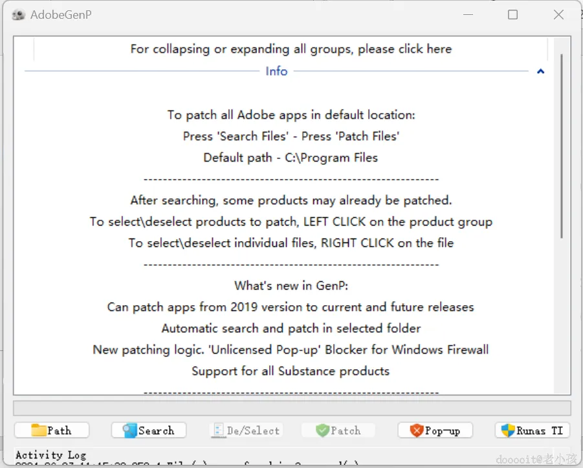Click the 'What's new in GenP:' line

291,286
